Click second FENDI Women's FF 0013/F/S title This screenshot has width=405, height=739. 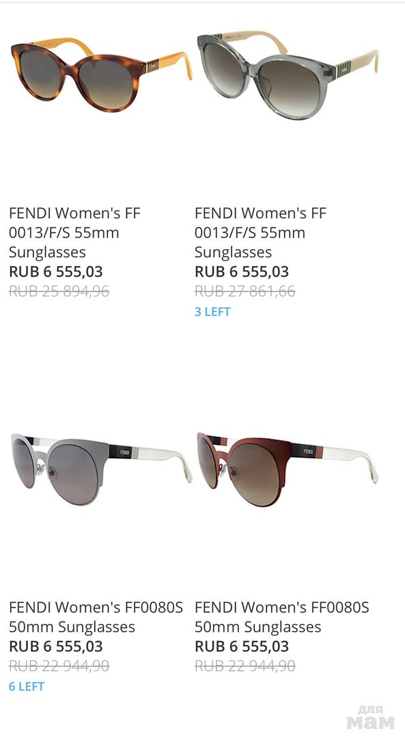coord(261,233)
